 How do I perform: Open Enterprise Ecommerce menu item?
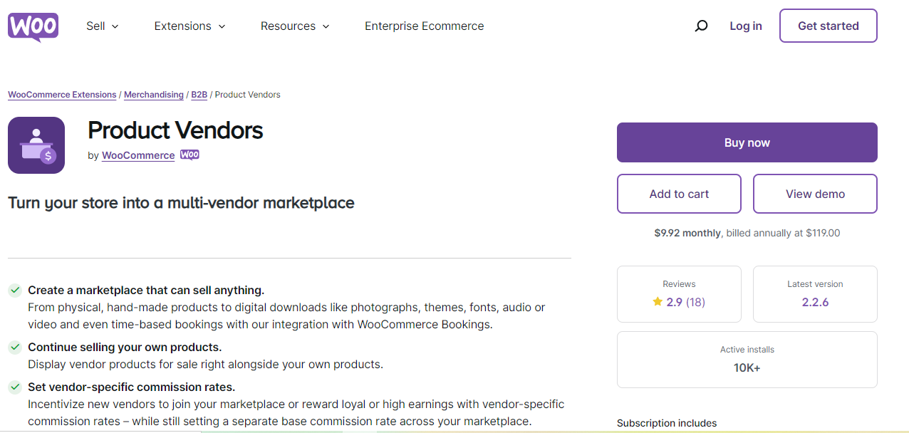[x=424, y=26]
